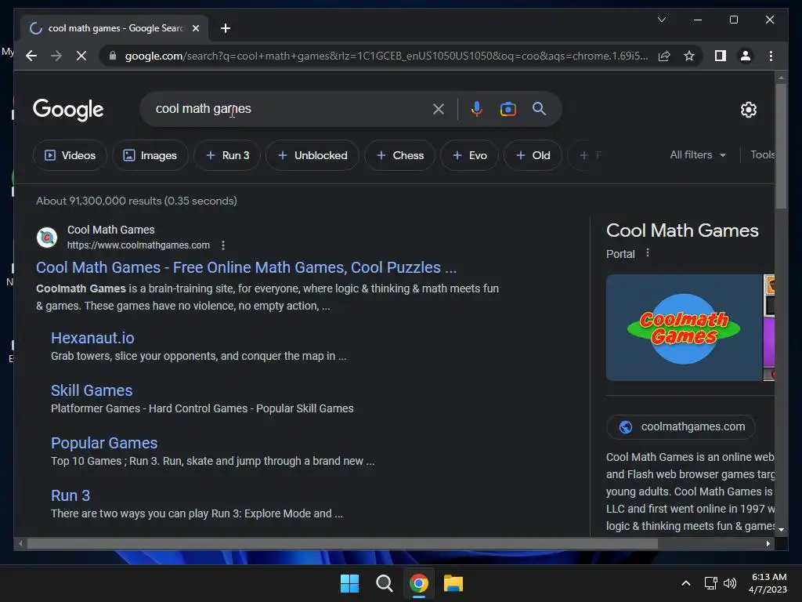Image resolution: width=802 pixels, height=602 pixels.
Task: Open the Popular Games sitelink
Action: [x=104, y=443]
